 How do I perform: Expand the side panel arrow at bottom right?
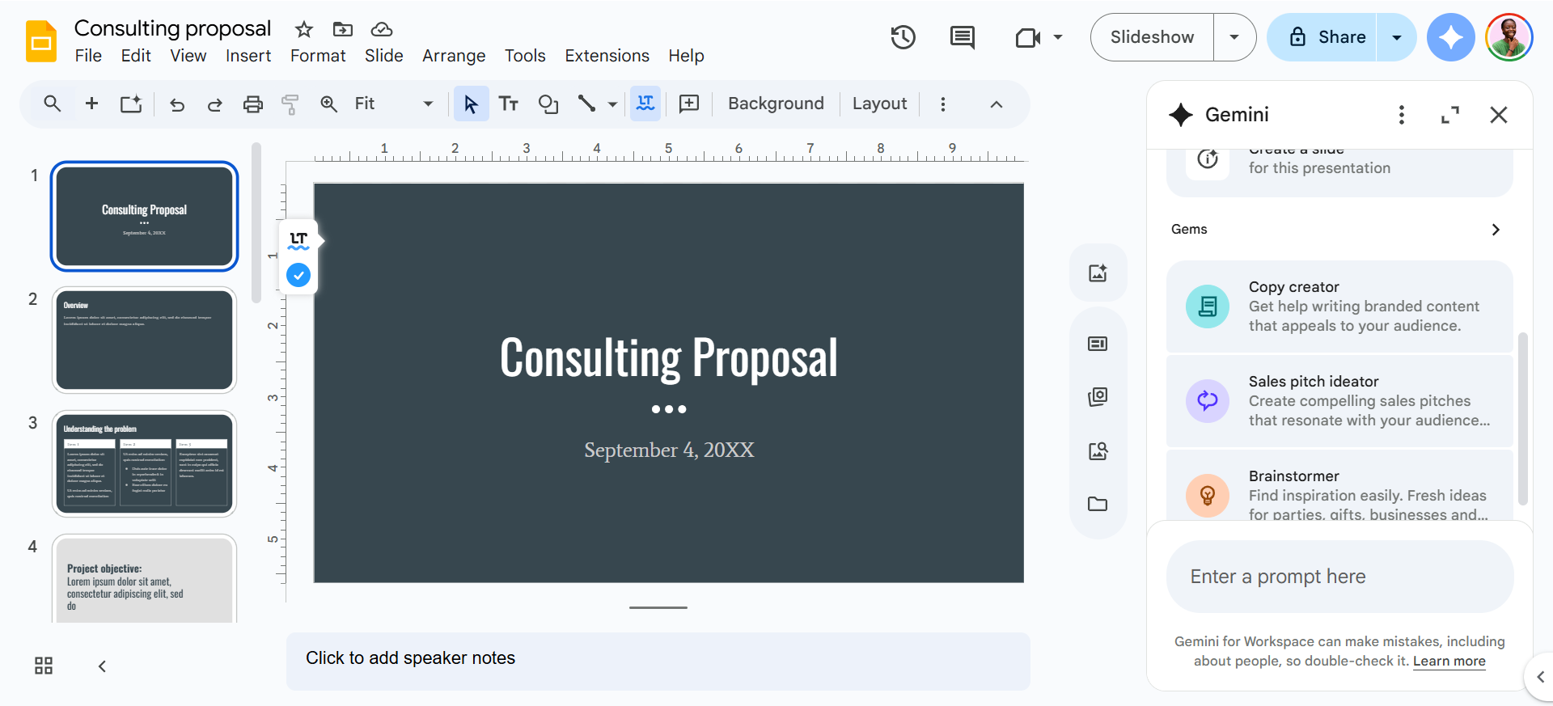tap(1540, 677)
